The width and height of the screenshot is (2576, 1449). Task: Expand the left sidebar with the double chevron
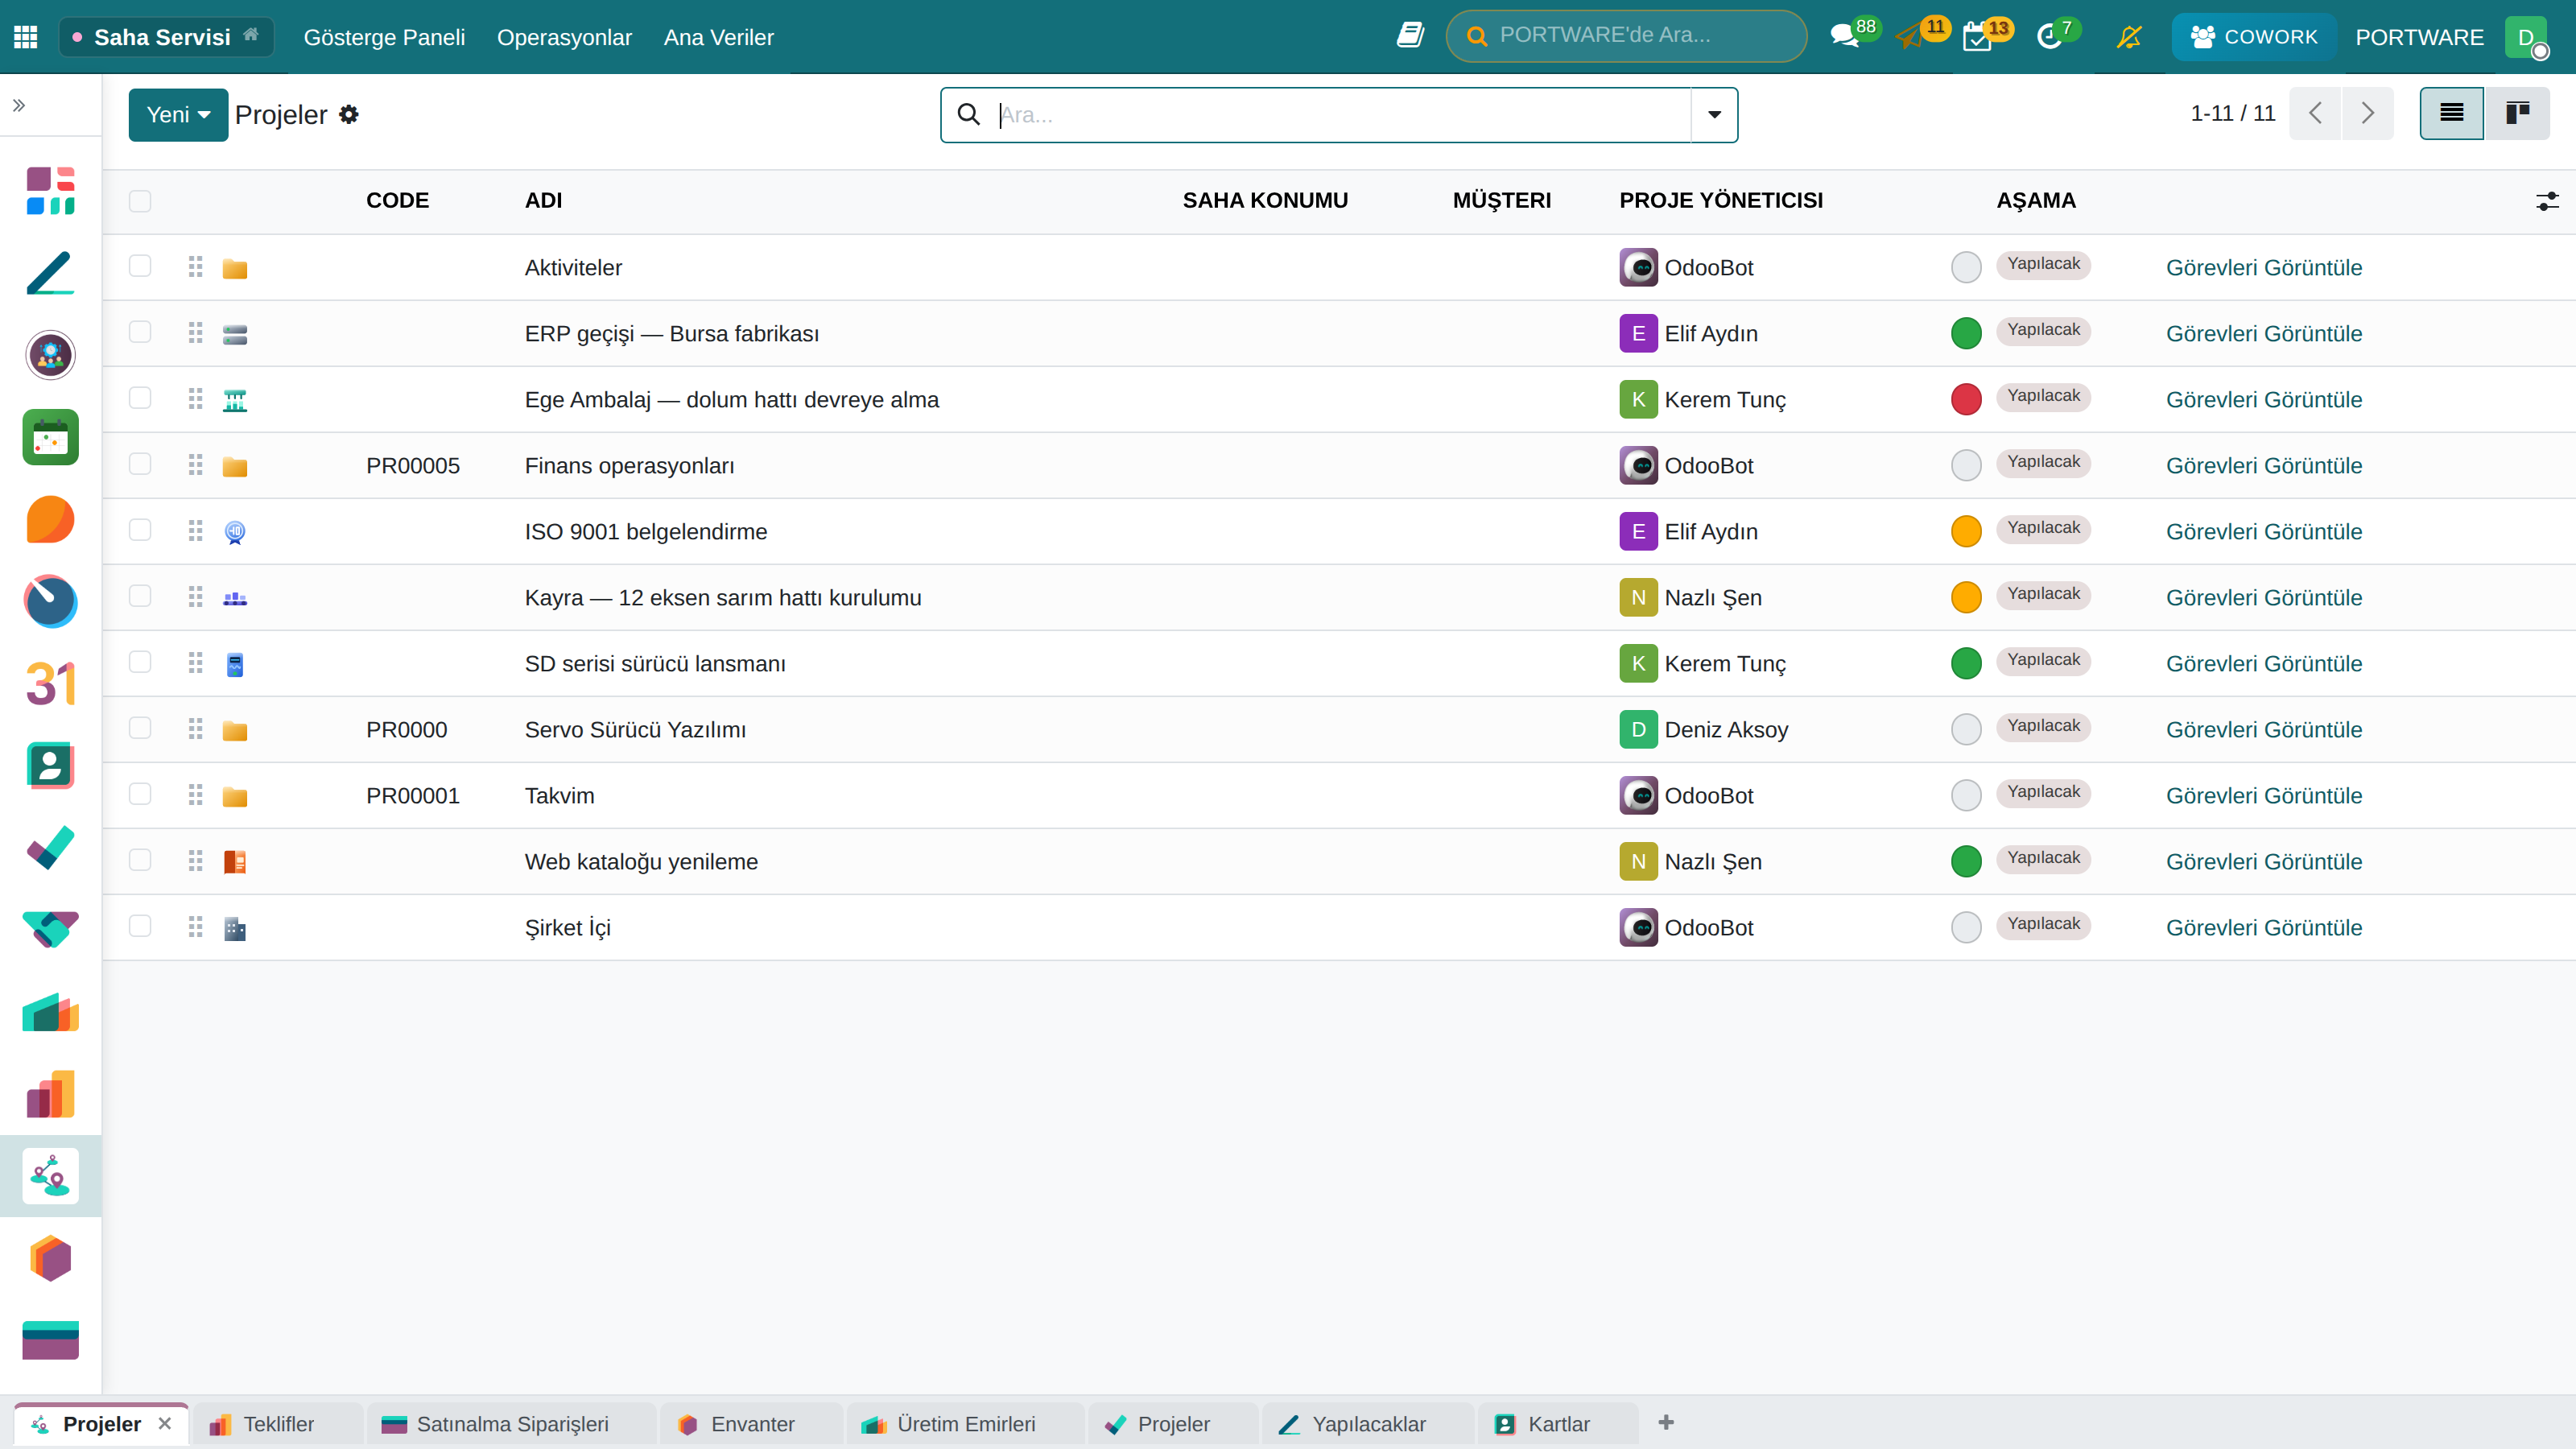[18, 104]
